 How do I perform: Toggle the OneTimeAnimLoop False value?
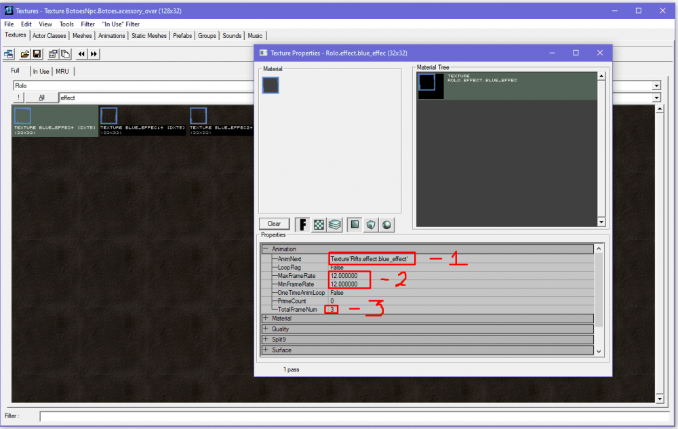click(x=336, y=293)
